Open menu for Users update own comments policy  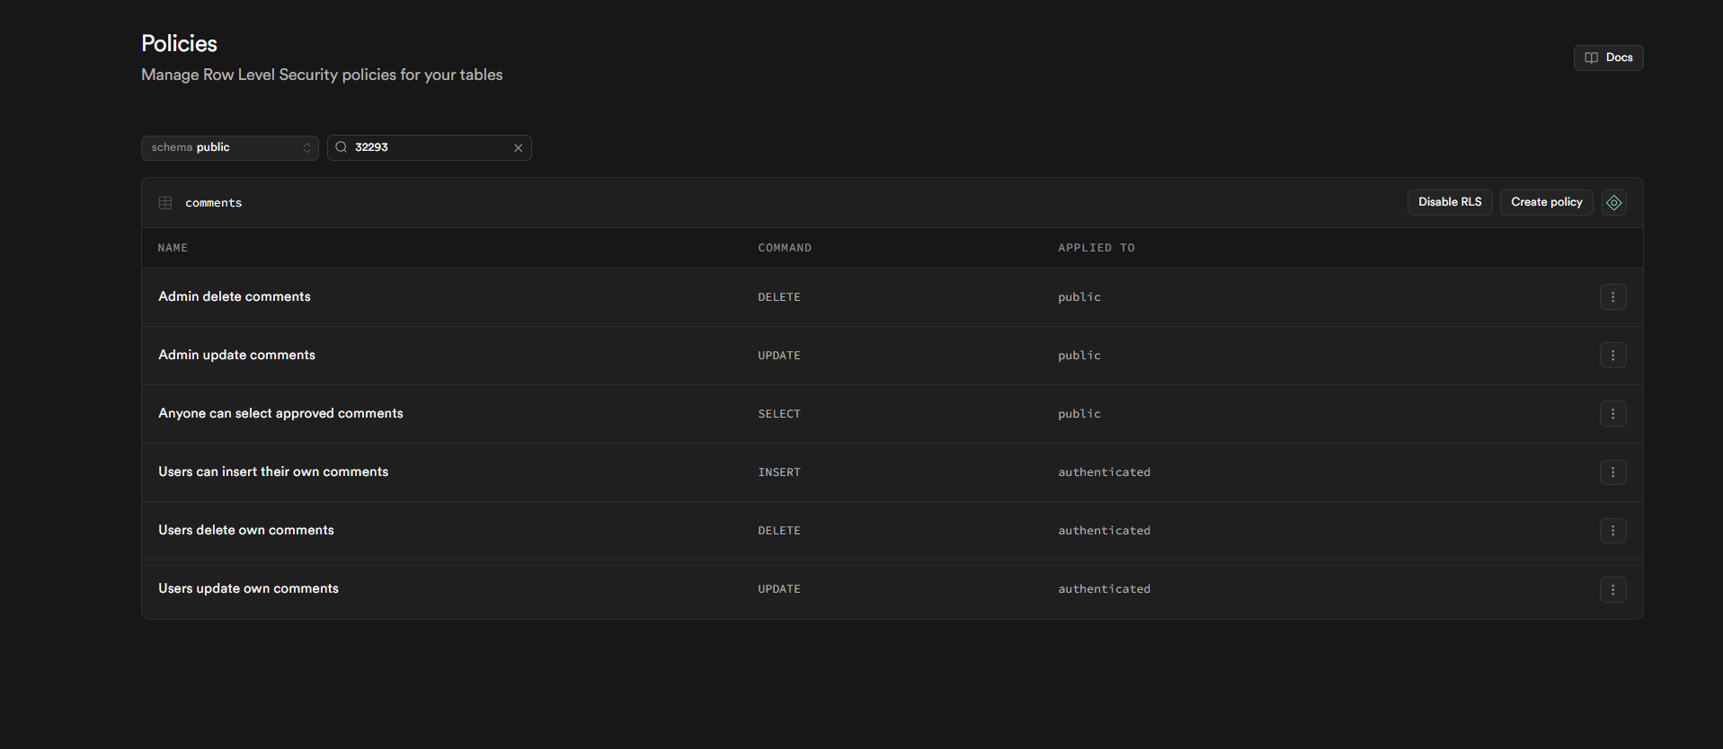coord(1612,589)
